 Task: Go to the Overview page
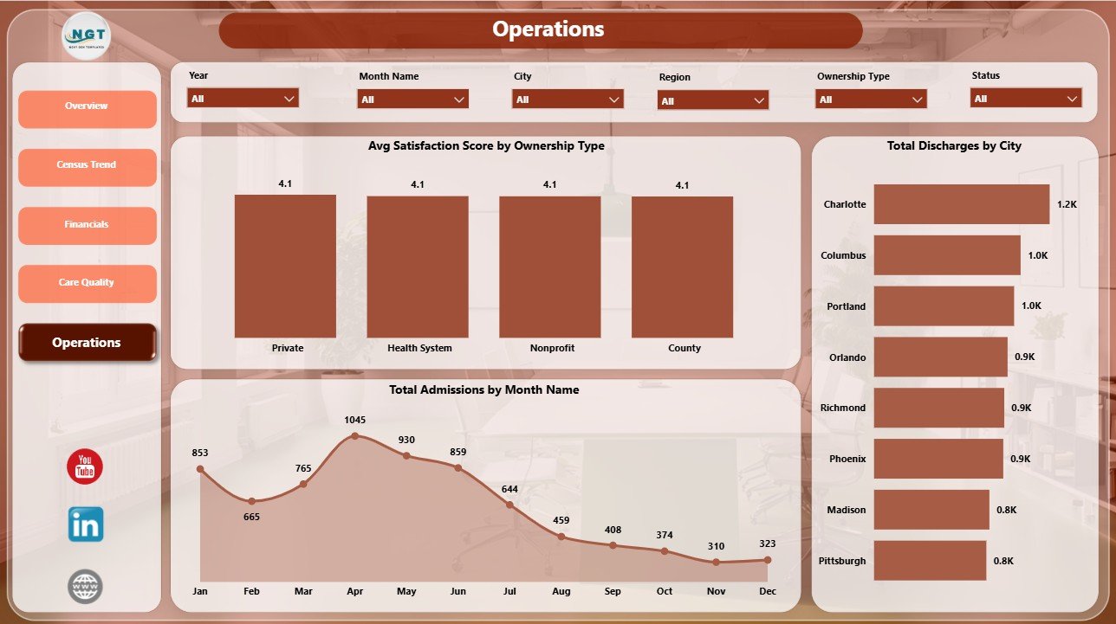click(x=87, y=109)
